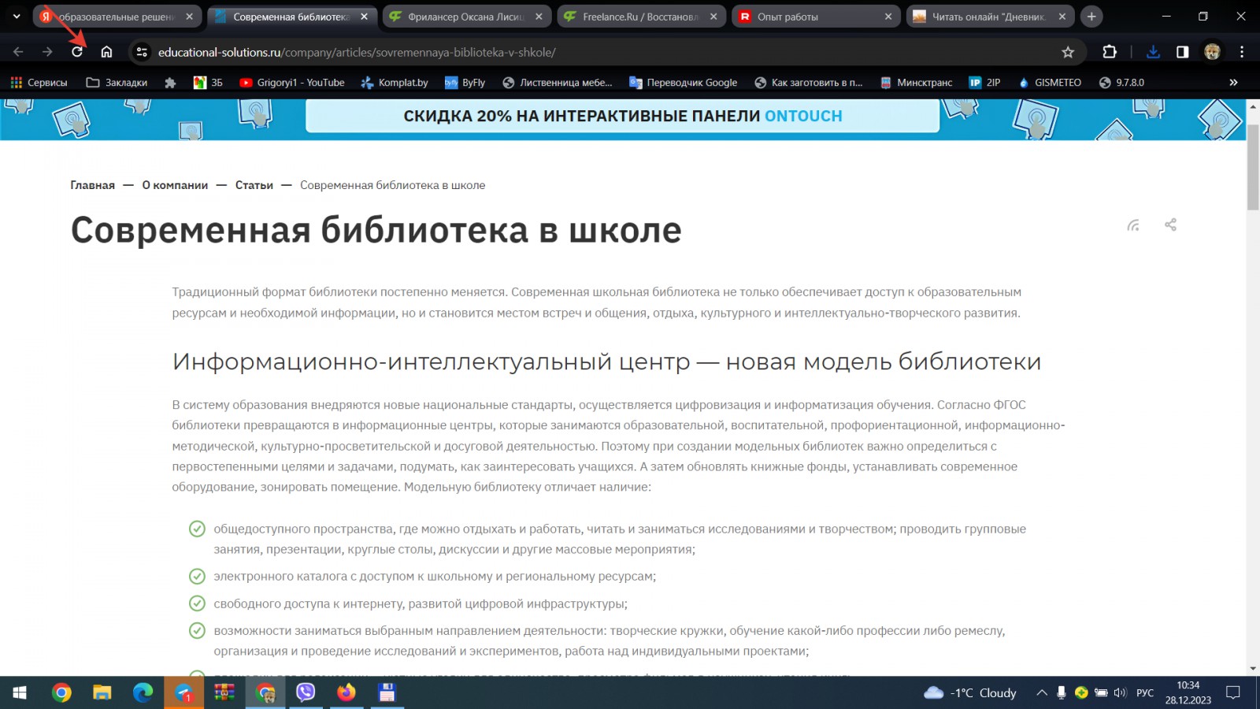Image resolution: width=1260 pixels, height=709 pixels.
Task: Open the 2IP bookmark
Action: (x=985, y=83)
